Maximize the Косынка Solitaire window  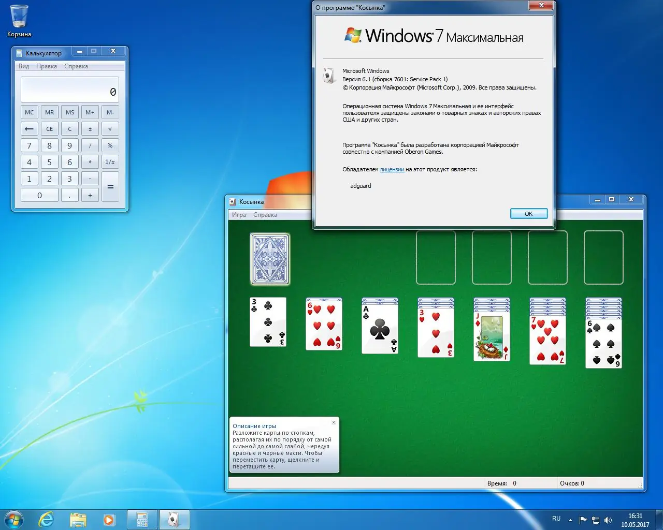coord(612,200)
